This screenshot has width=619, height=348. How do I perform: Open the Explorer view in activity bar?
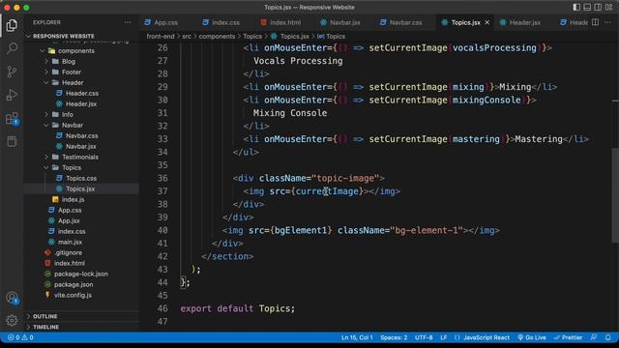(12, 25)
